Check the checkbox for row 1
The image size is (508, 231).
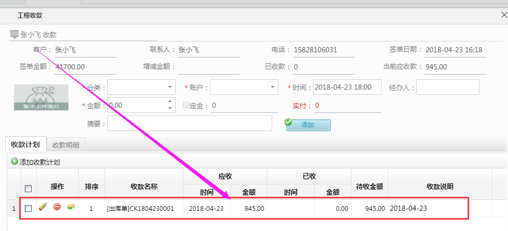tap(29, 208)
